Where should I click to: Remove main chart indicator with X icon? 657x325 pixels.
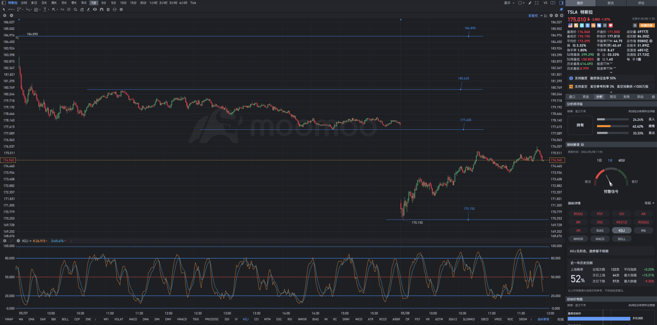click(x=11, y=16)
